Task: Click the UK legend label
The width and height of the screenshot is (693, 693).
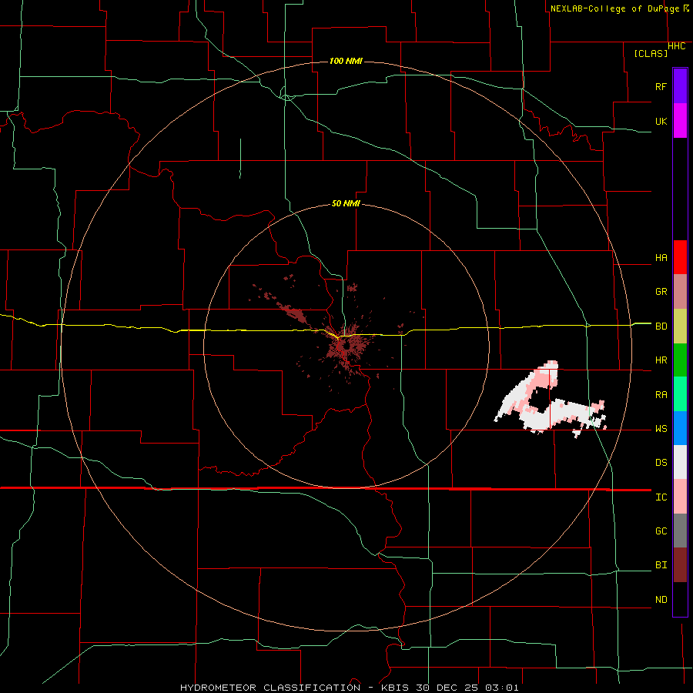Action: click(x=661, y=121)
